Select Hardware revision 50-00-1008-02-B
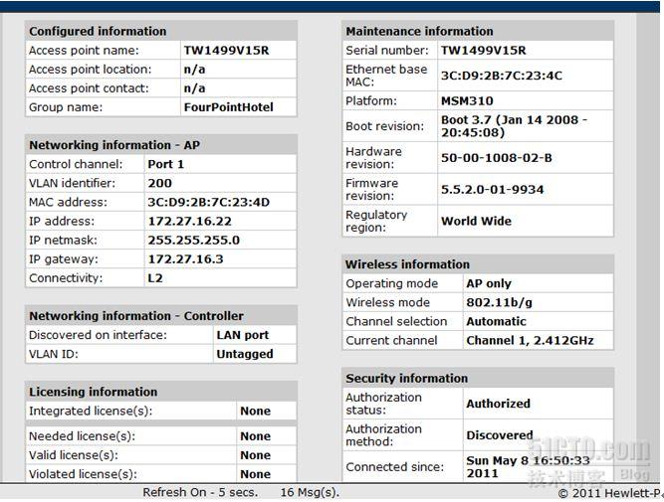The height and width of the screenshot is (502, 664). pos(497,158)
